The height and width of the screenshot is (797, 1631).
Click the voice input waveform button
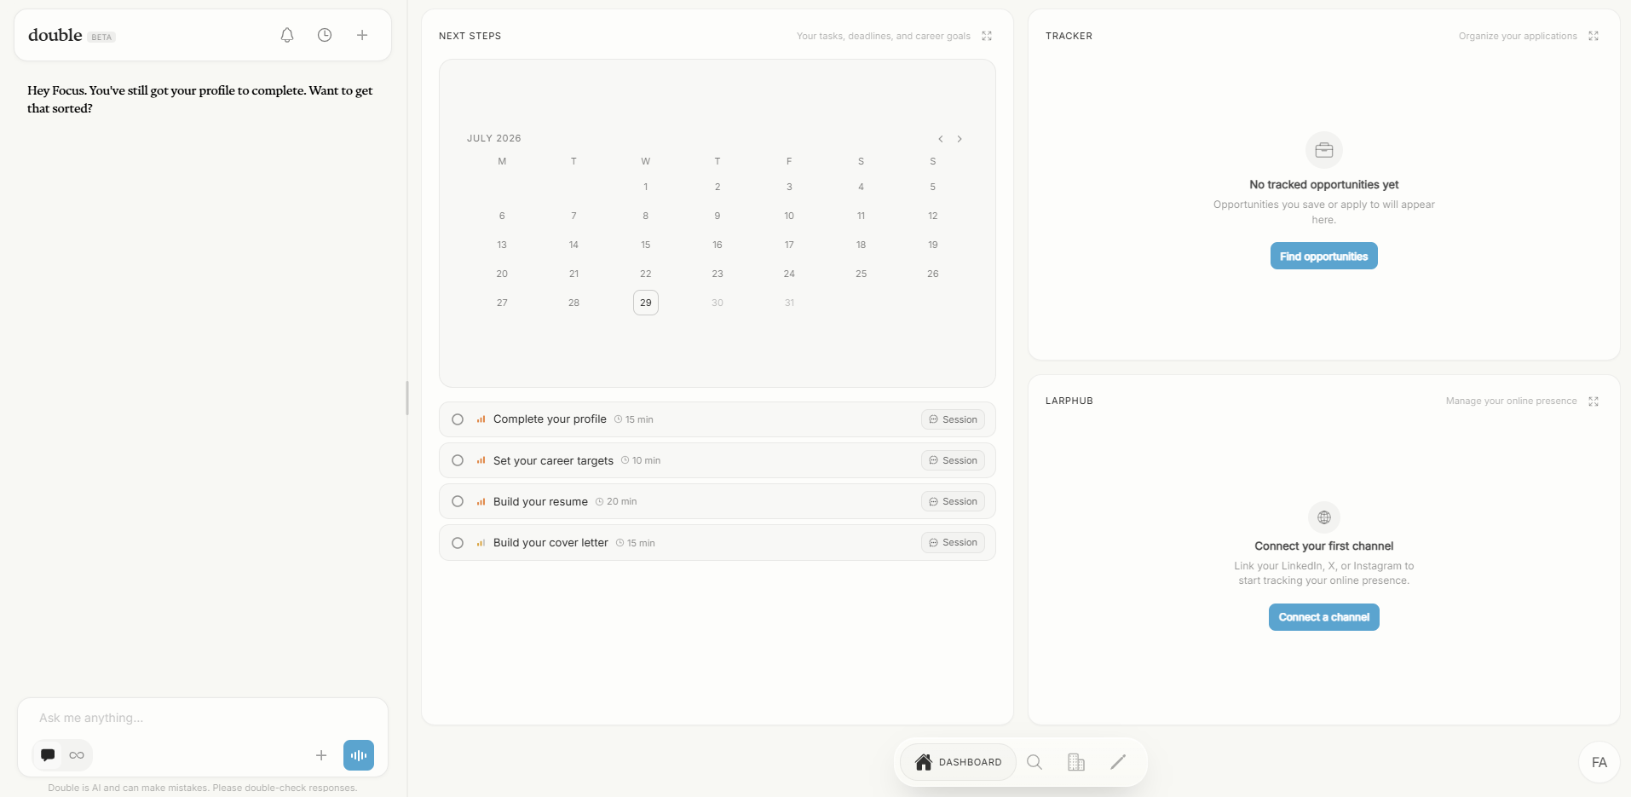tap(359, 755)
